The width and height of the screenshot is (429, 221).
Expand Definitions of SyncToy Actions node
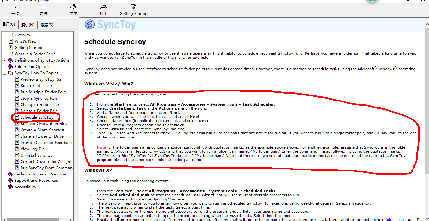tap(5, 60)
